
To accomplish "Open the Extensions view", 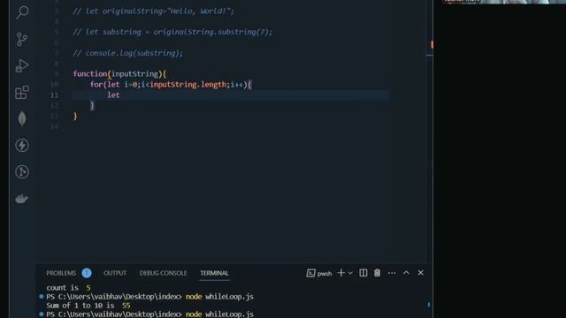I will point(22,92).
